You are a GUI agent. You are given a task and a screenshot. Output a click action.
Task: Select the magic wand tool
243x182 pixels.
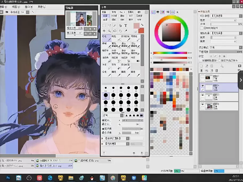click(115, 26)
